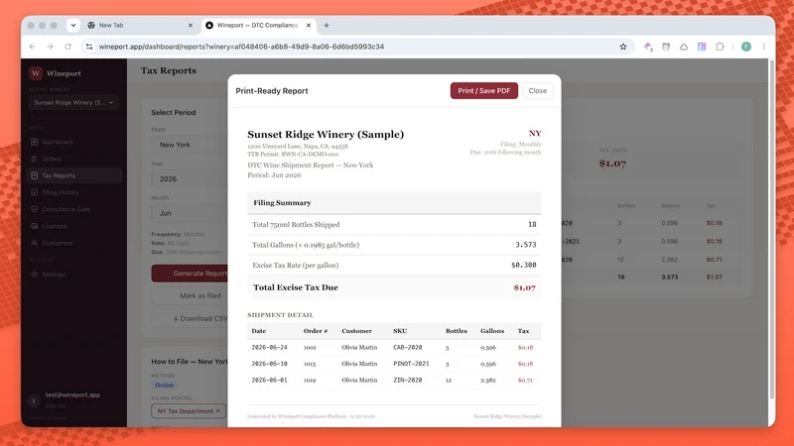794x446 pixels.
Task: Bookmark this page with the star
Action: (x=623, y=47)
